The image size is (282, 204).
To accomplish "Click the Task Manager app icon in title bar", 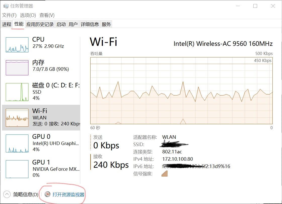I will (x=6, y=6).
